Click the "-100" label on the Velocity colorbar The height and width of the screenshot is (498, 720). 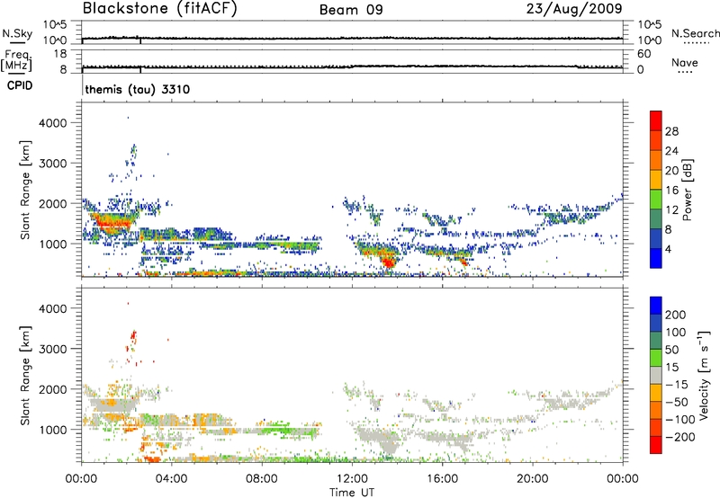679,419
